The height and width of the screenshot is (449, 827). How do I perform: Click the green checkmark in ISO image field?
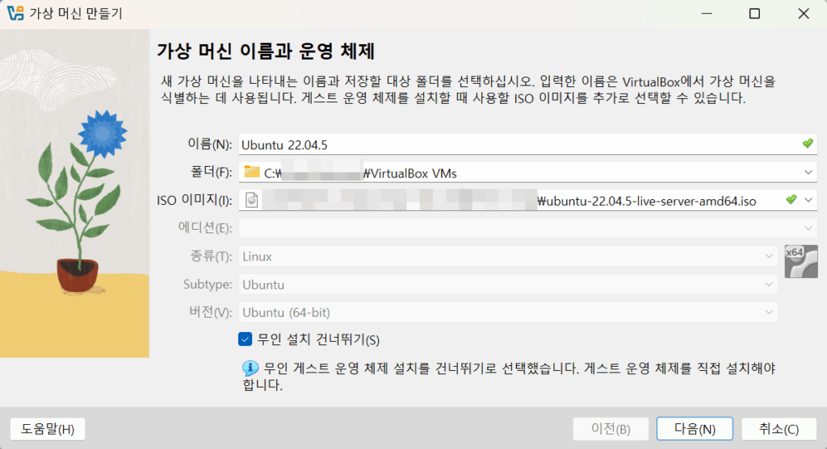coord(791,199)
